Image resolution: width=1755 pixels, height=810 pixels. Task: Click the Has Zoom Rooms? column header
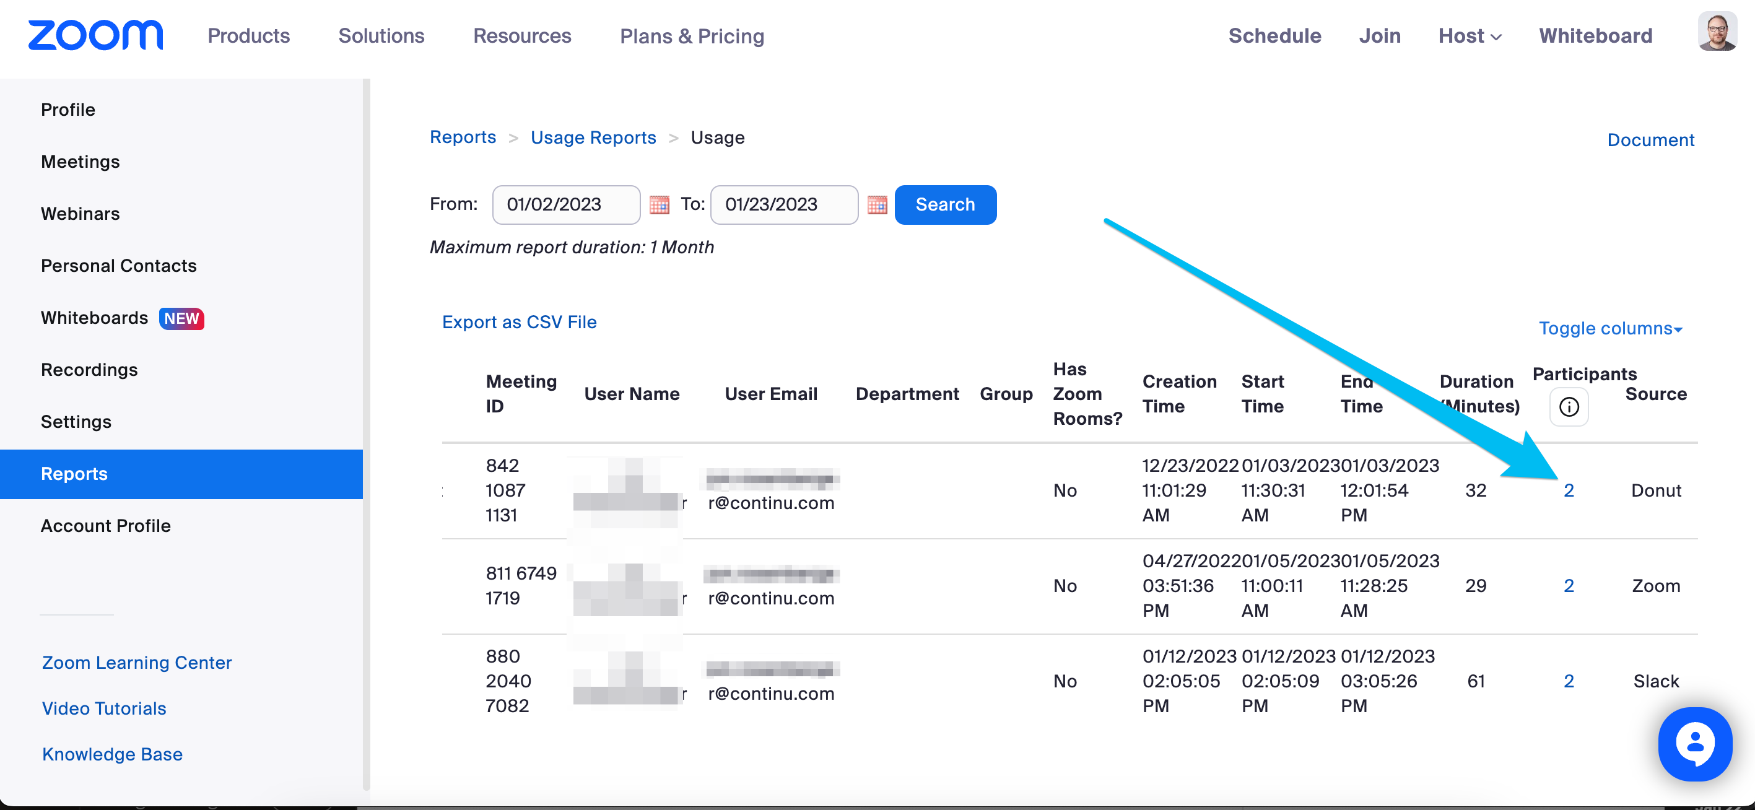click(x=1087, y=394)
